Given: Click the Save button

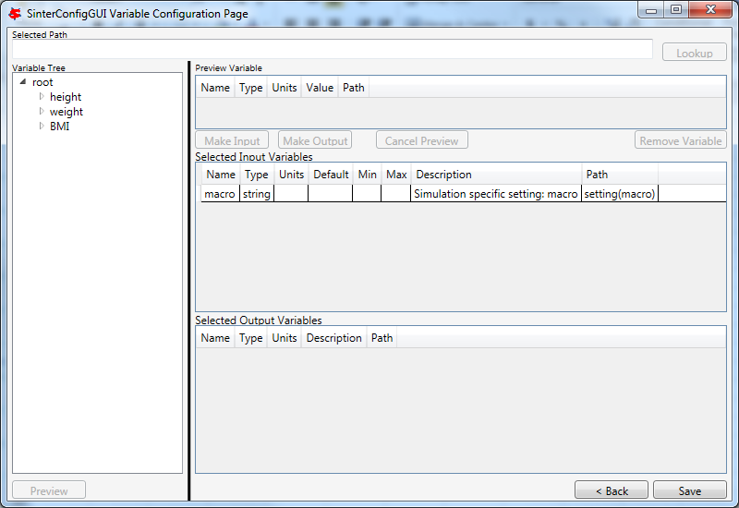Looking at the screenshot, I should [x=689, y=490].
